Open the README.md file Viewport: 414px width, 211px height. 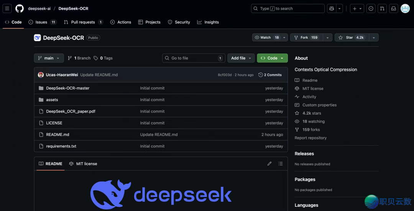pos(58,134)
